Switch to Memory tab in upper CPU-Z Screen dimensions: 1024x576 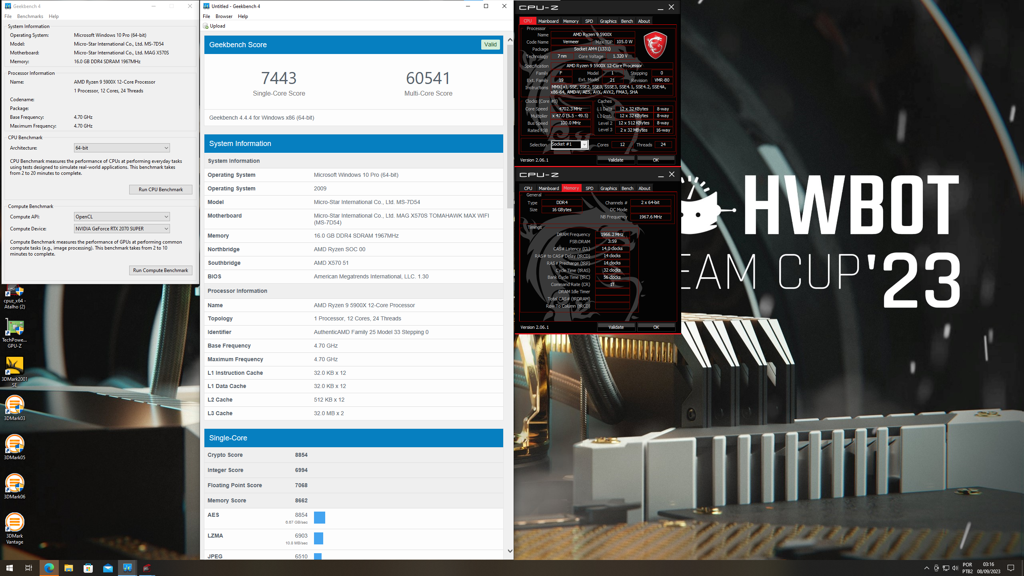tap(570, 21)
